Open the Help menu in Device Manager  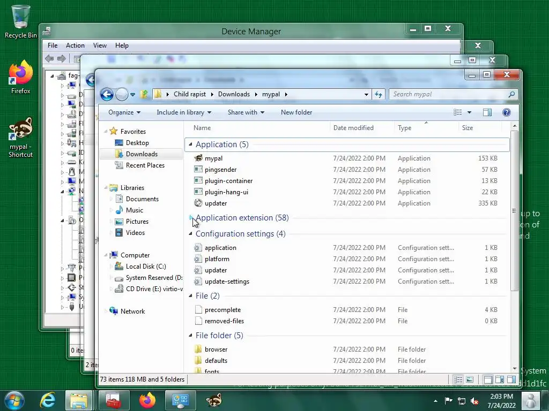click(122, 45)
